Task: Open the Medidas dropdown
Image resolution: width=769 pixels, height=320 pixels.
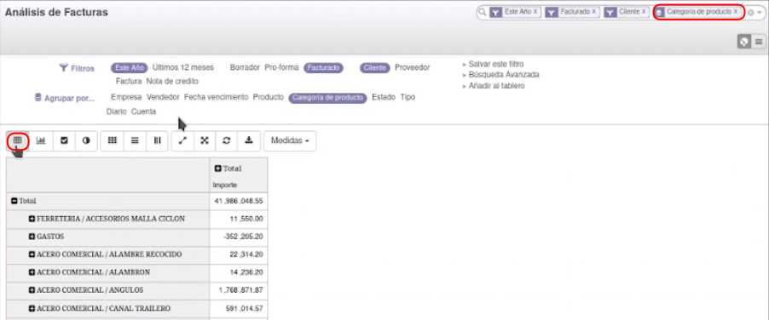Action: 290,140
